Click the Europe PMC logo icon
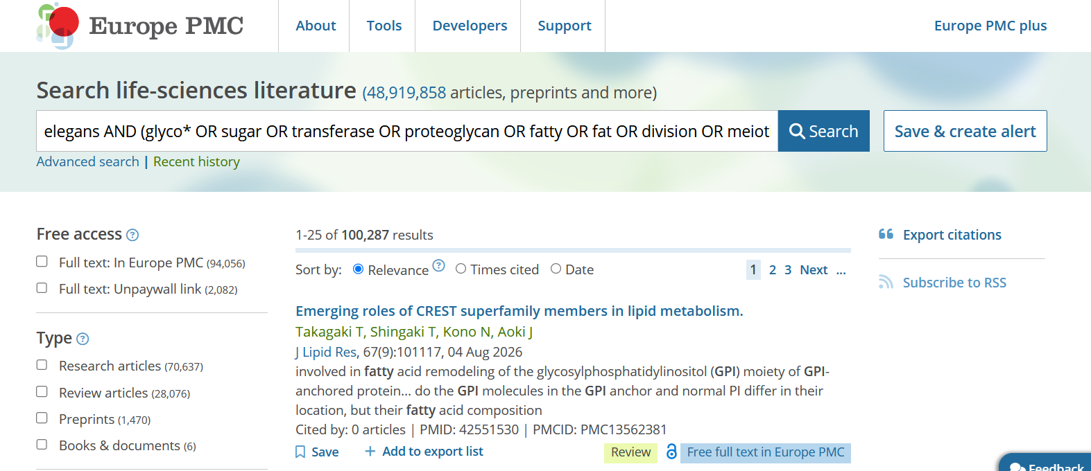1091x471 pixels. point(58,26)
